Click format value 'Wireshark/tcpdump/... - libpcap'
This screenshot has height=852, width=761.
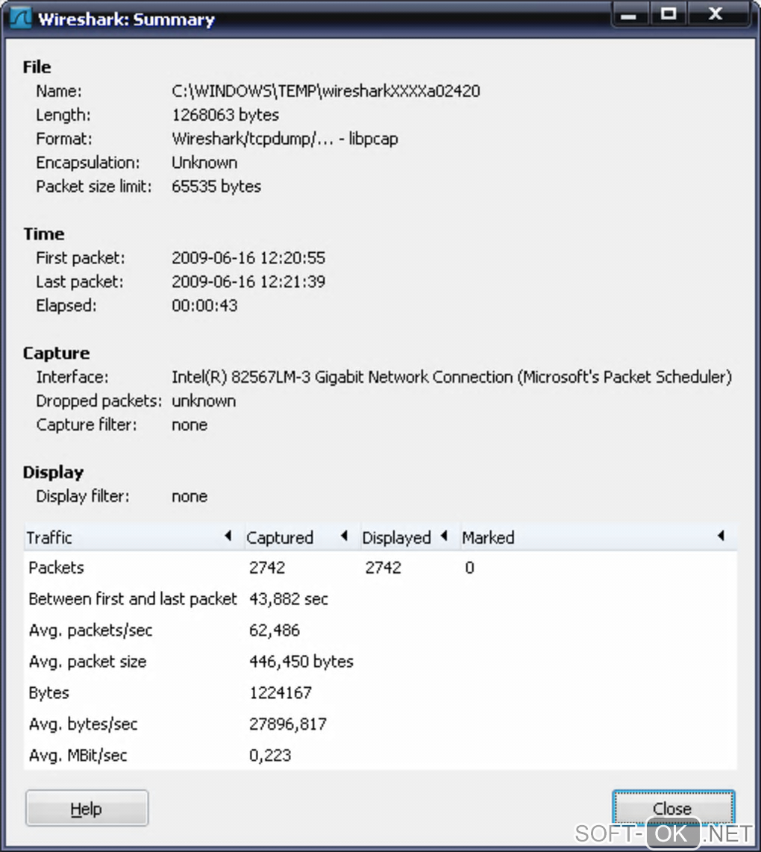285,139
